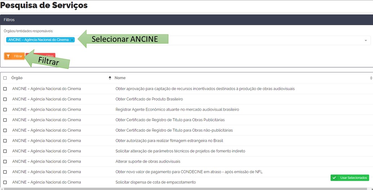Viewport: 373px width, 190px height.
Task: Click the Órgão column header
Action: tap(17, 78)
